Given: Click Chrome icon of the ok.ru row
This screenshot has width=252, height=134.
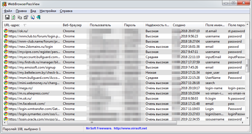Looking at the screenshot, I should tap(6, 31).
